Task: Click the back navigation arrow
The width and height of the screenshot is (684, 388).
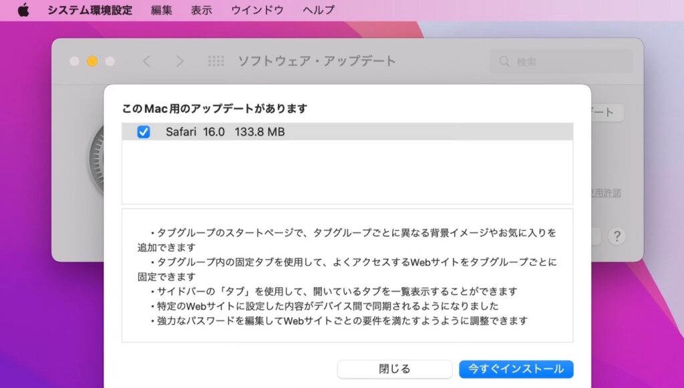Action: coord(147,61)
